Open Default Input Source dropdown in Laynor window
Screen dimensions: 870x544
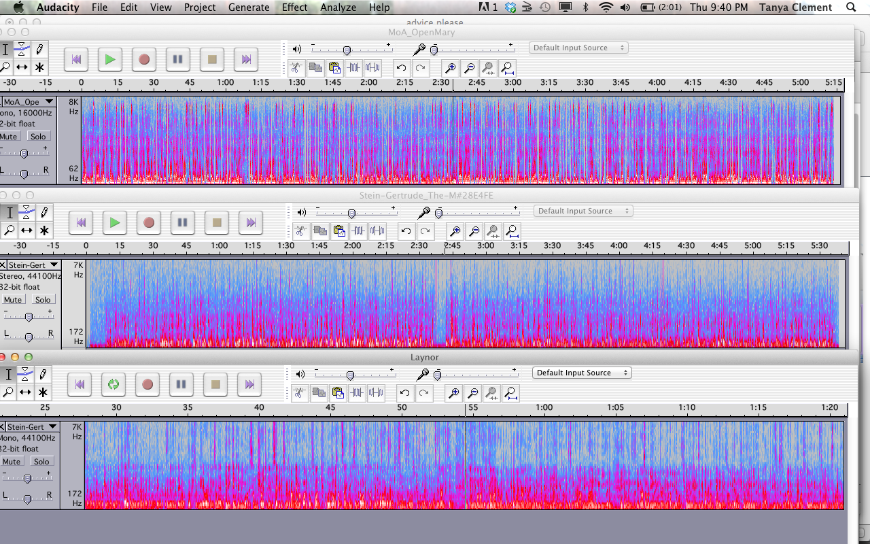pos(582,373)
